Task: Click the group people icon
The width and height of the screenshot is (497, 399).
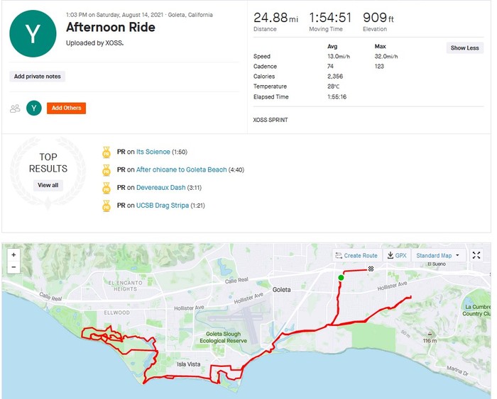Action: point(15,108)
